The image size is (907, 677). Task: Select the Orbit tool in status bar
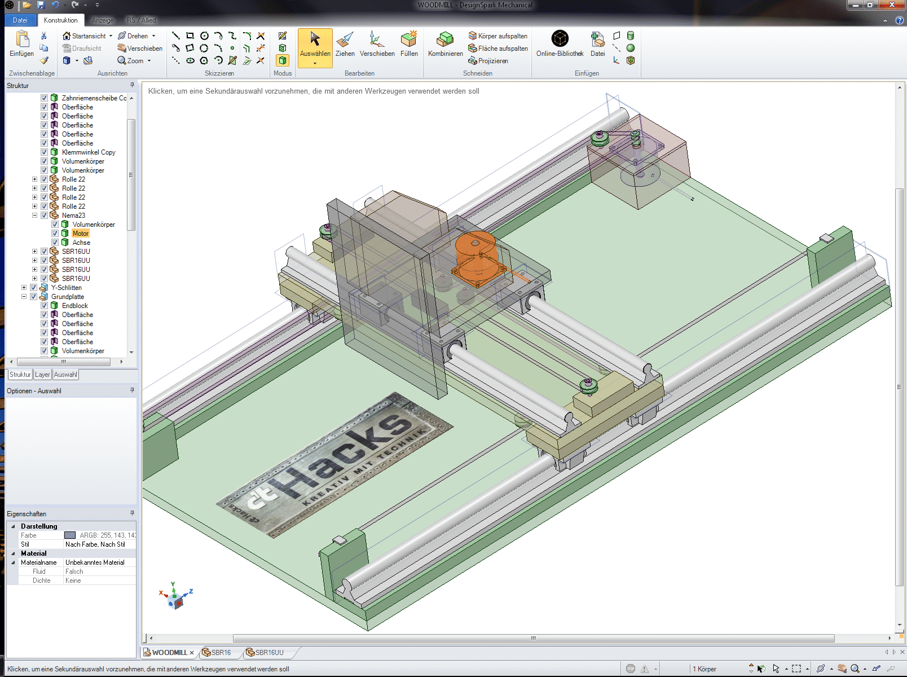pos(821,668)
